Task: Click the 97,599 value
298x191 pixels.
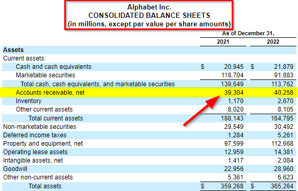Action: coord(234,144)
